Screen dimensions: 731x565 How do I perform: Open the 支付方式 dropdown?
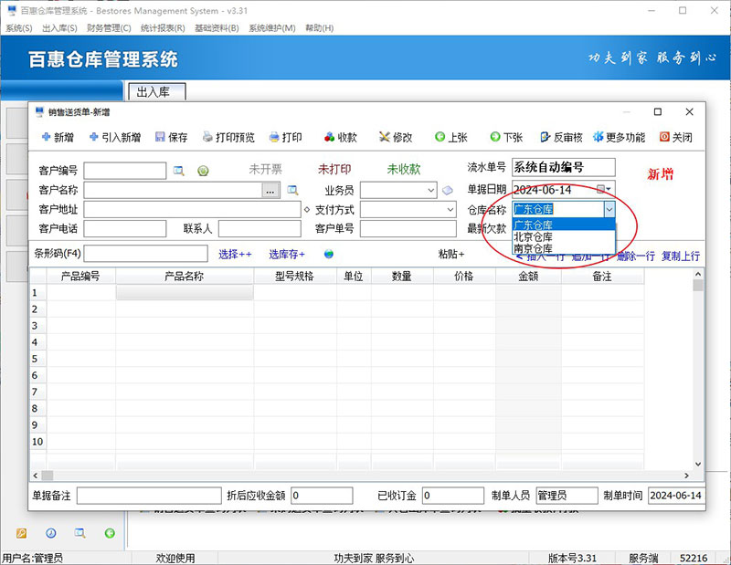[450, 210]
